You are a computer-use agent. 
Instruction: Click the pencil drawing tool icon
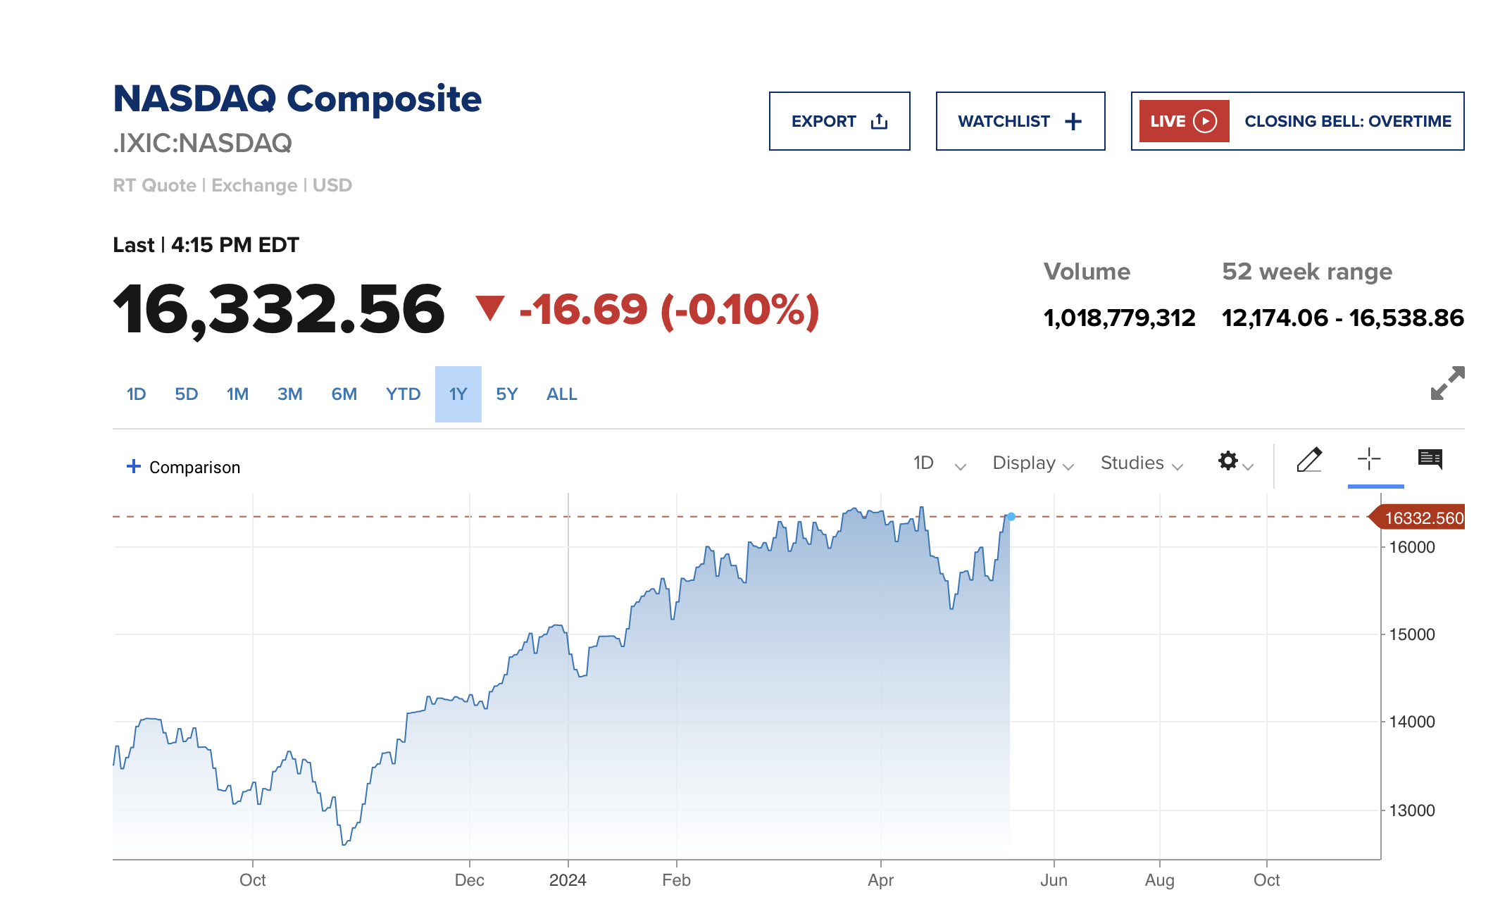pos(1308,461)
